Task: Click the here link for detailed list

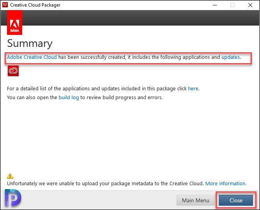Action: click(193, 89)
